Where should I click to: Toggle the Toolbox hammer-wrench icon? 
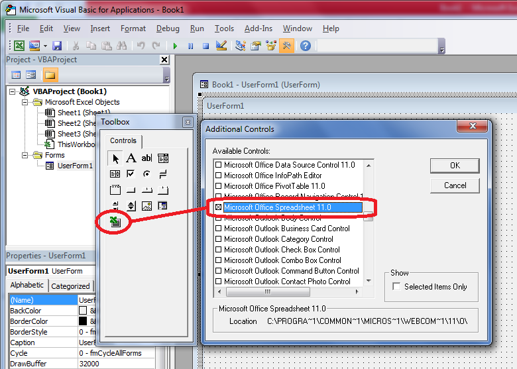[286, 46]
